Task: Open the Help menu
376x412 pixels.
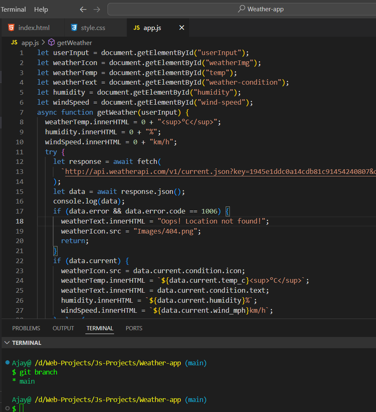Action: [x=41, y=10]
